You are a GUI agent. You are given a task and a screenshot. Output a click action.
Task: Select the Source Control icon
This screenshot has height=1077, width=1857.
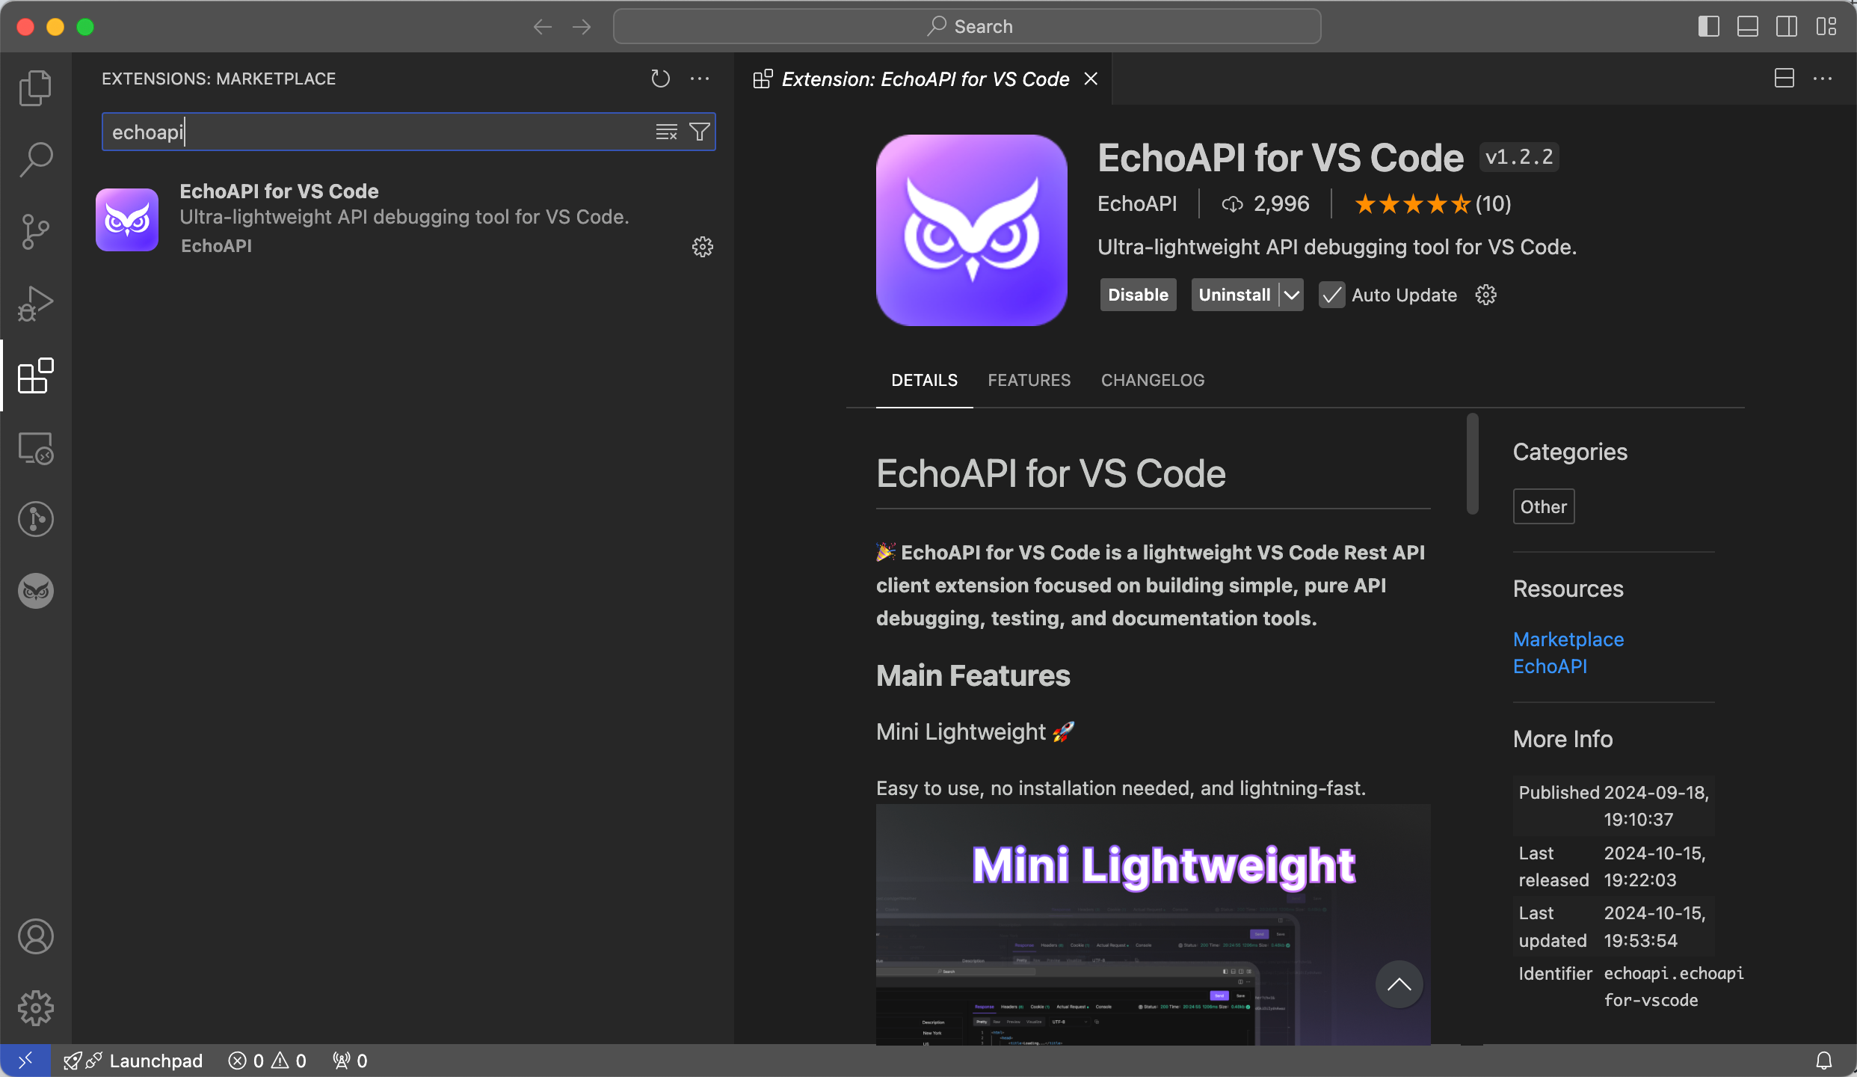tap(34, 231)
